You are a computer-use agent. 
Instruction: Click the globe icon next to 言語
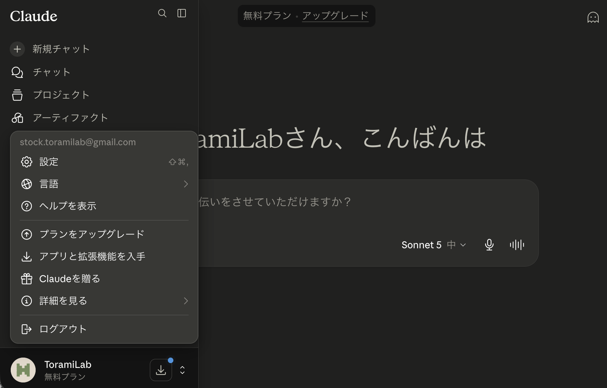point(27,184)
